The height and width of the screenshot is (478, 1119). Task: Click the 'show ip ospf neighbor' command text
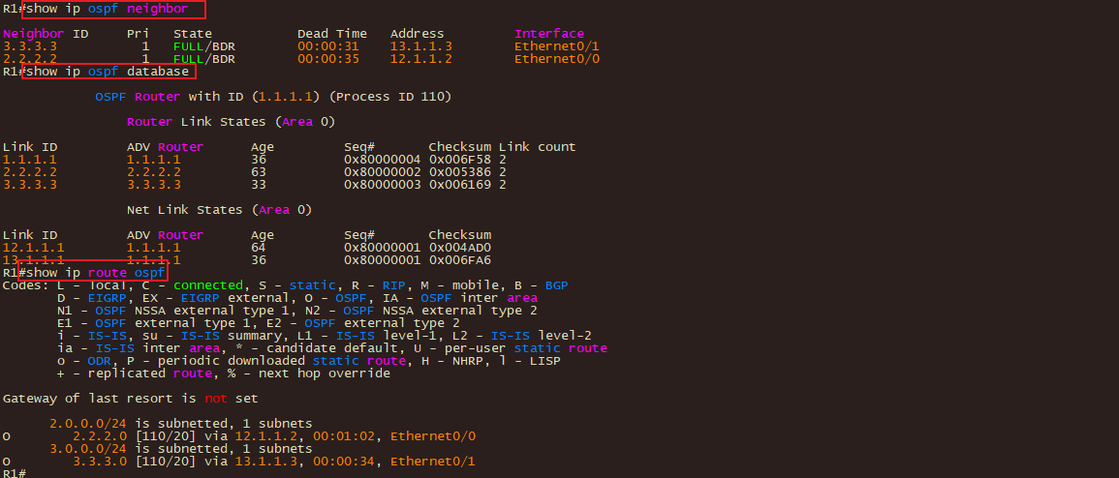[107, 10]
